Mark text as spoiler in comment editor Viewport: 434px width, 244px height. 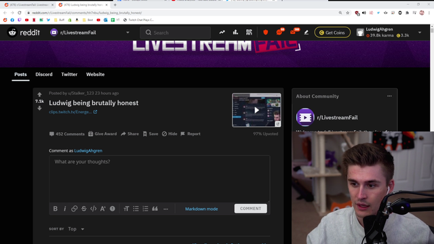tap(113, 209)
